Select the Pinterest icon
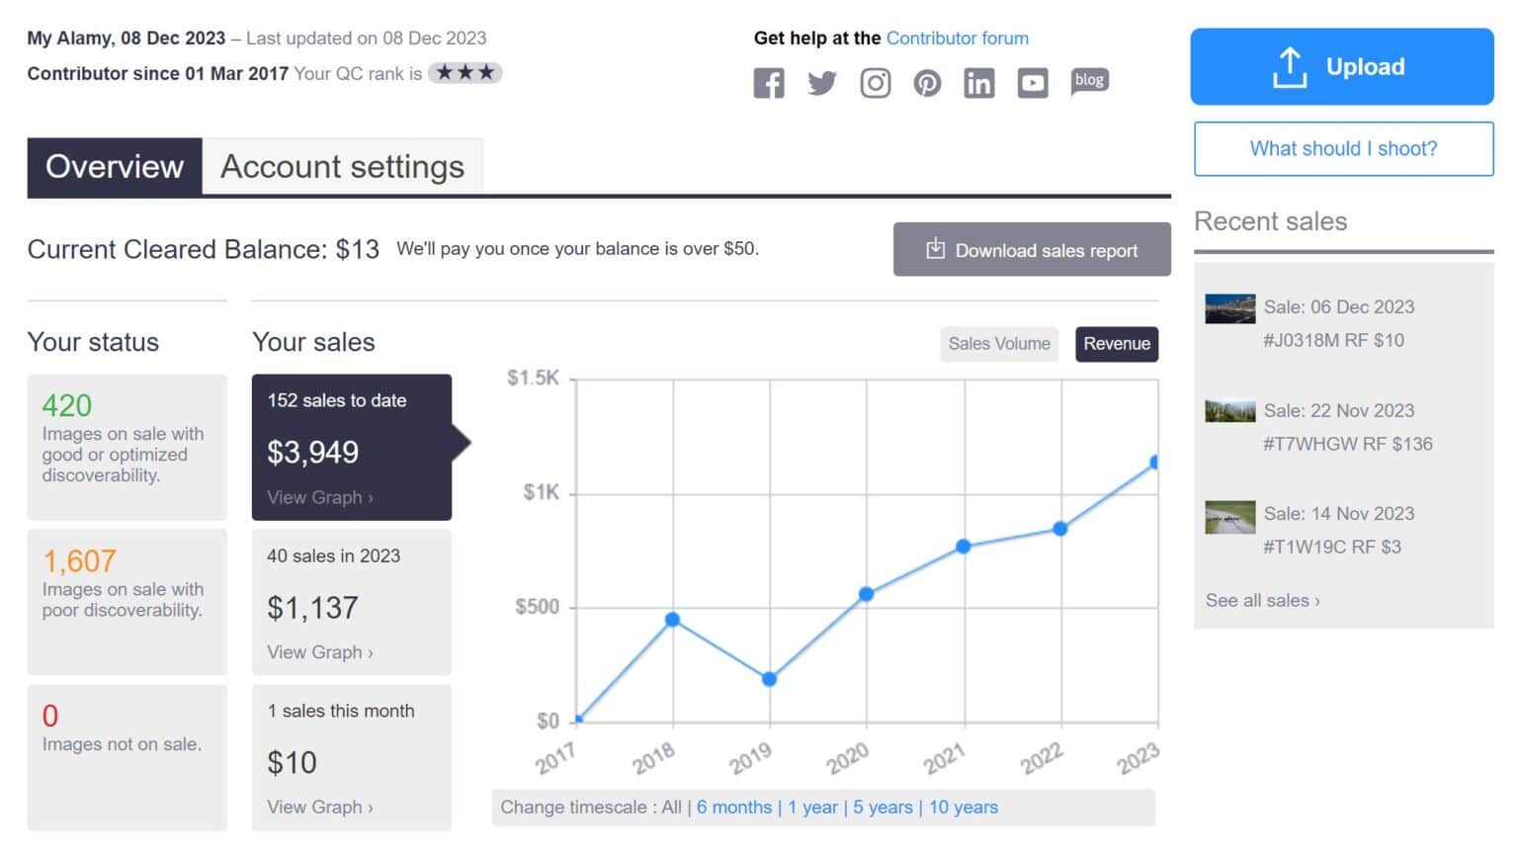This screenshot has width=1518, height=860. [x=927, y=82]
